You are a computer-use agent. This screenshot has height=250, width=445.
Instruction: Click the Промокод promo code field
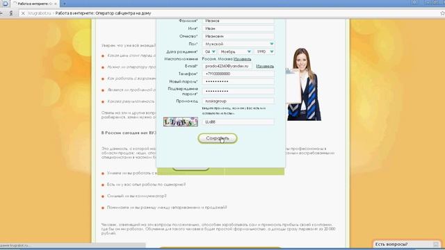coord(238,101)
